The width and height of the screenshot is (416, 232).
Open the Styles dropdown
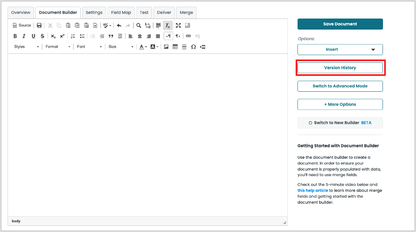(26, 47)
